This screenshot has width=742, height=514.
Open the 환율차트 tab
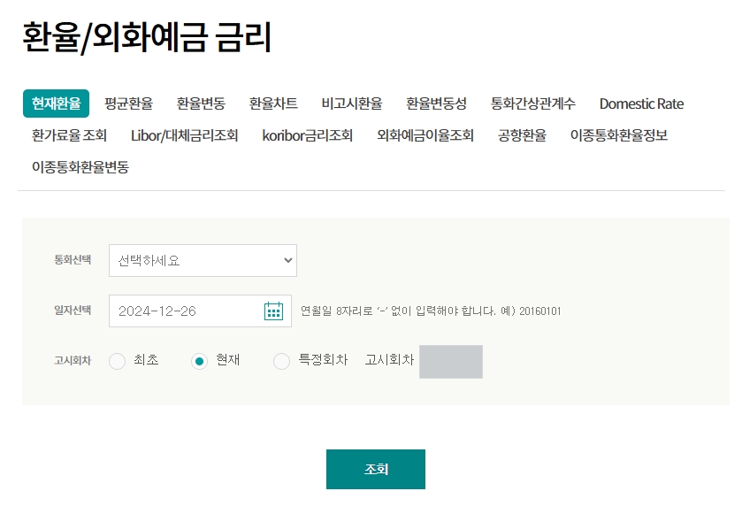click(272, 104)
